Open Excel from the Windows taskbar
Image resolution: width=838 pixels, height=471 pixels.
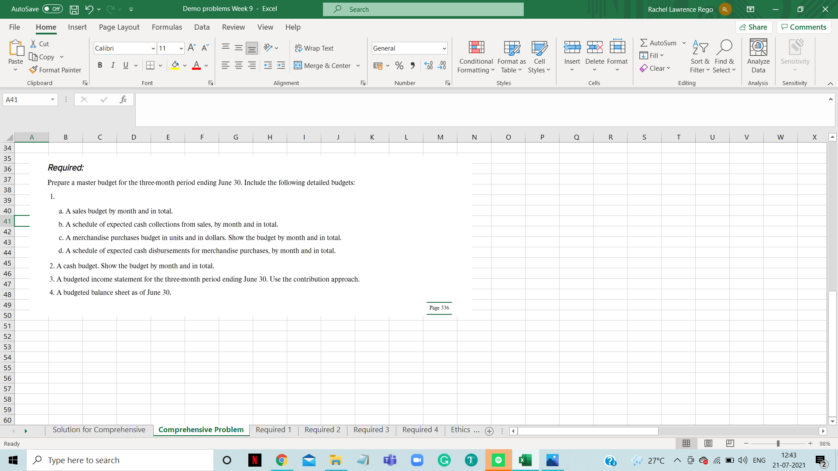point(525,460)
